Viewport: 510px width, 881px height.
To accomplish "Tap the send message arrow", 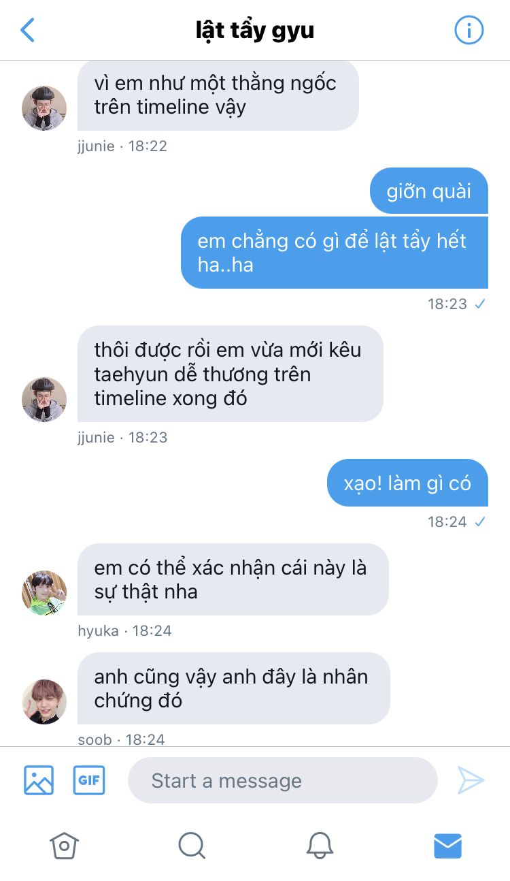I will click(x=471, y=780).
